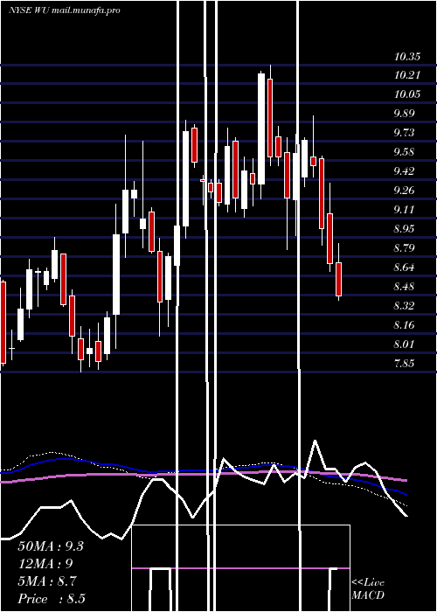
Task: Click the 10.21 price axis label
Action: tap(407, 75)
